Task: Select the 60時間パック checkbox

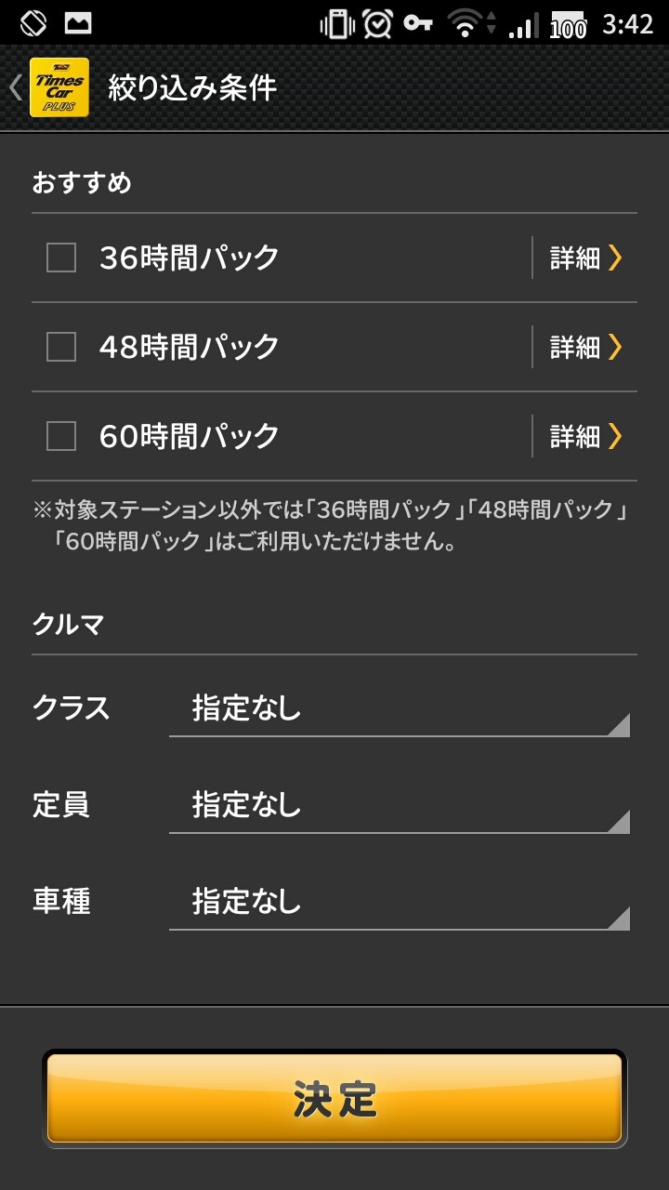Action: point(61,436)
